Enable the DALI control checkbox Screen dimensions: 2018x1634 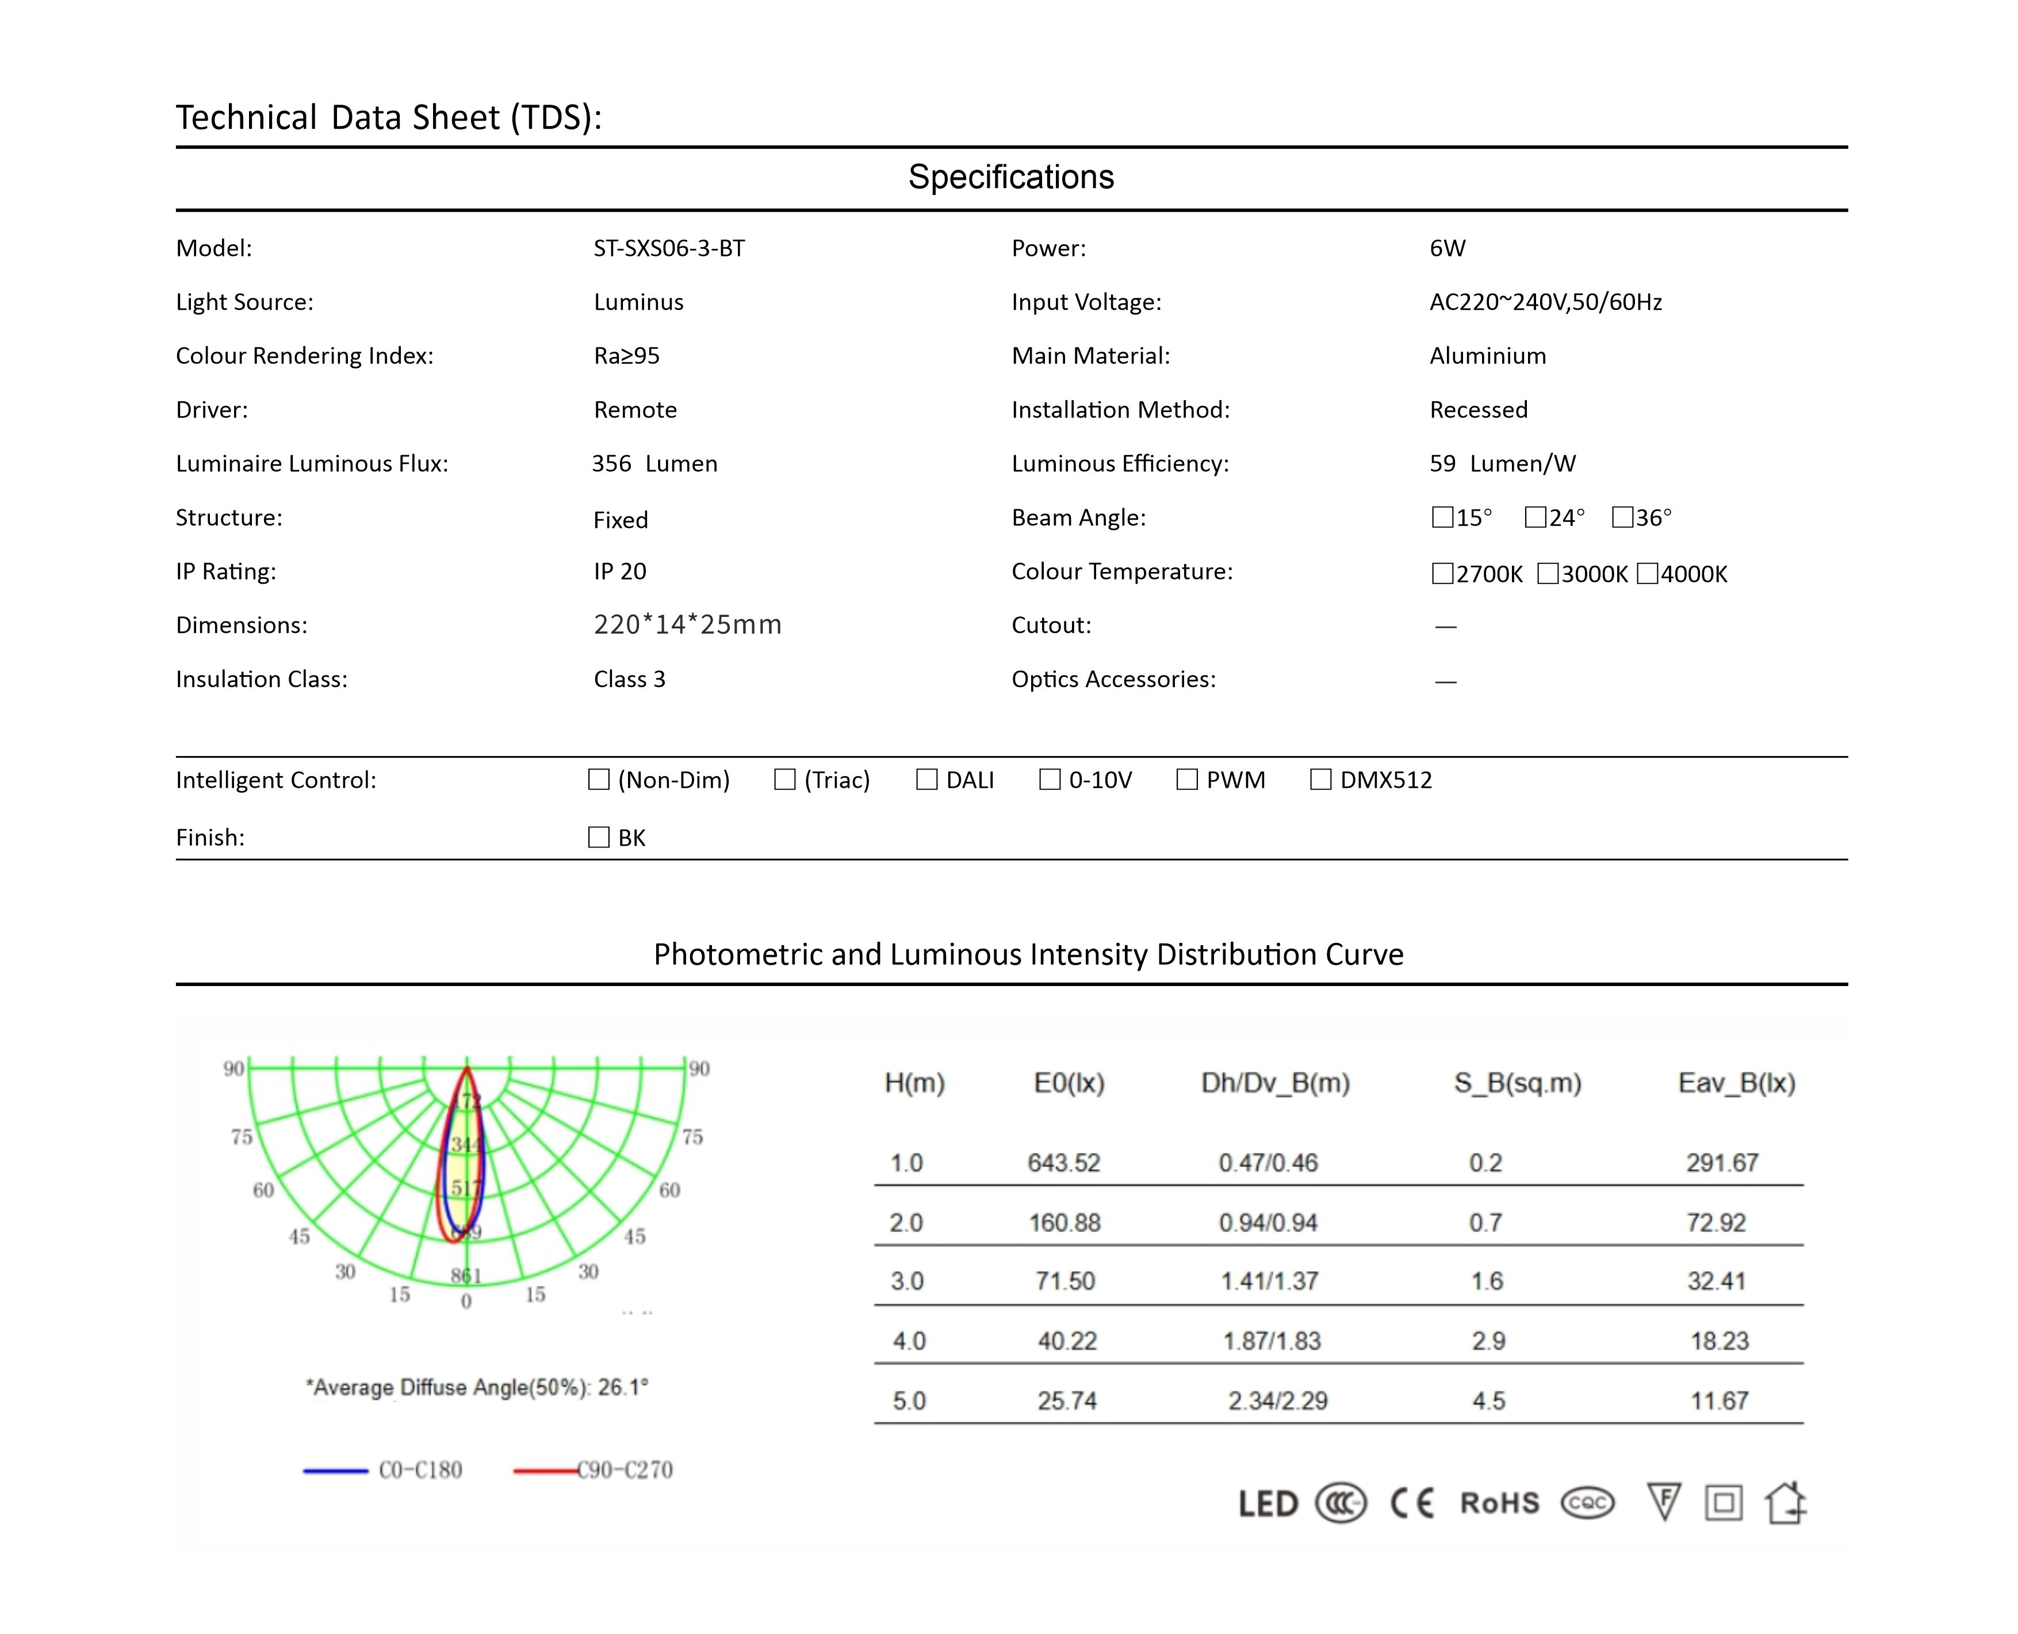click(x=927, y=780)
